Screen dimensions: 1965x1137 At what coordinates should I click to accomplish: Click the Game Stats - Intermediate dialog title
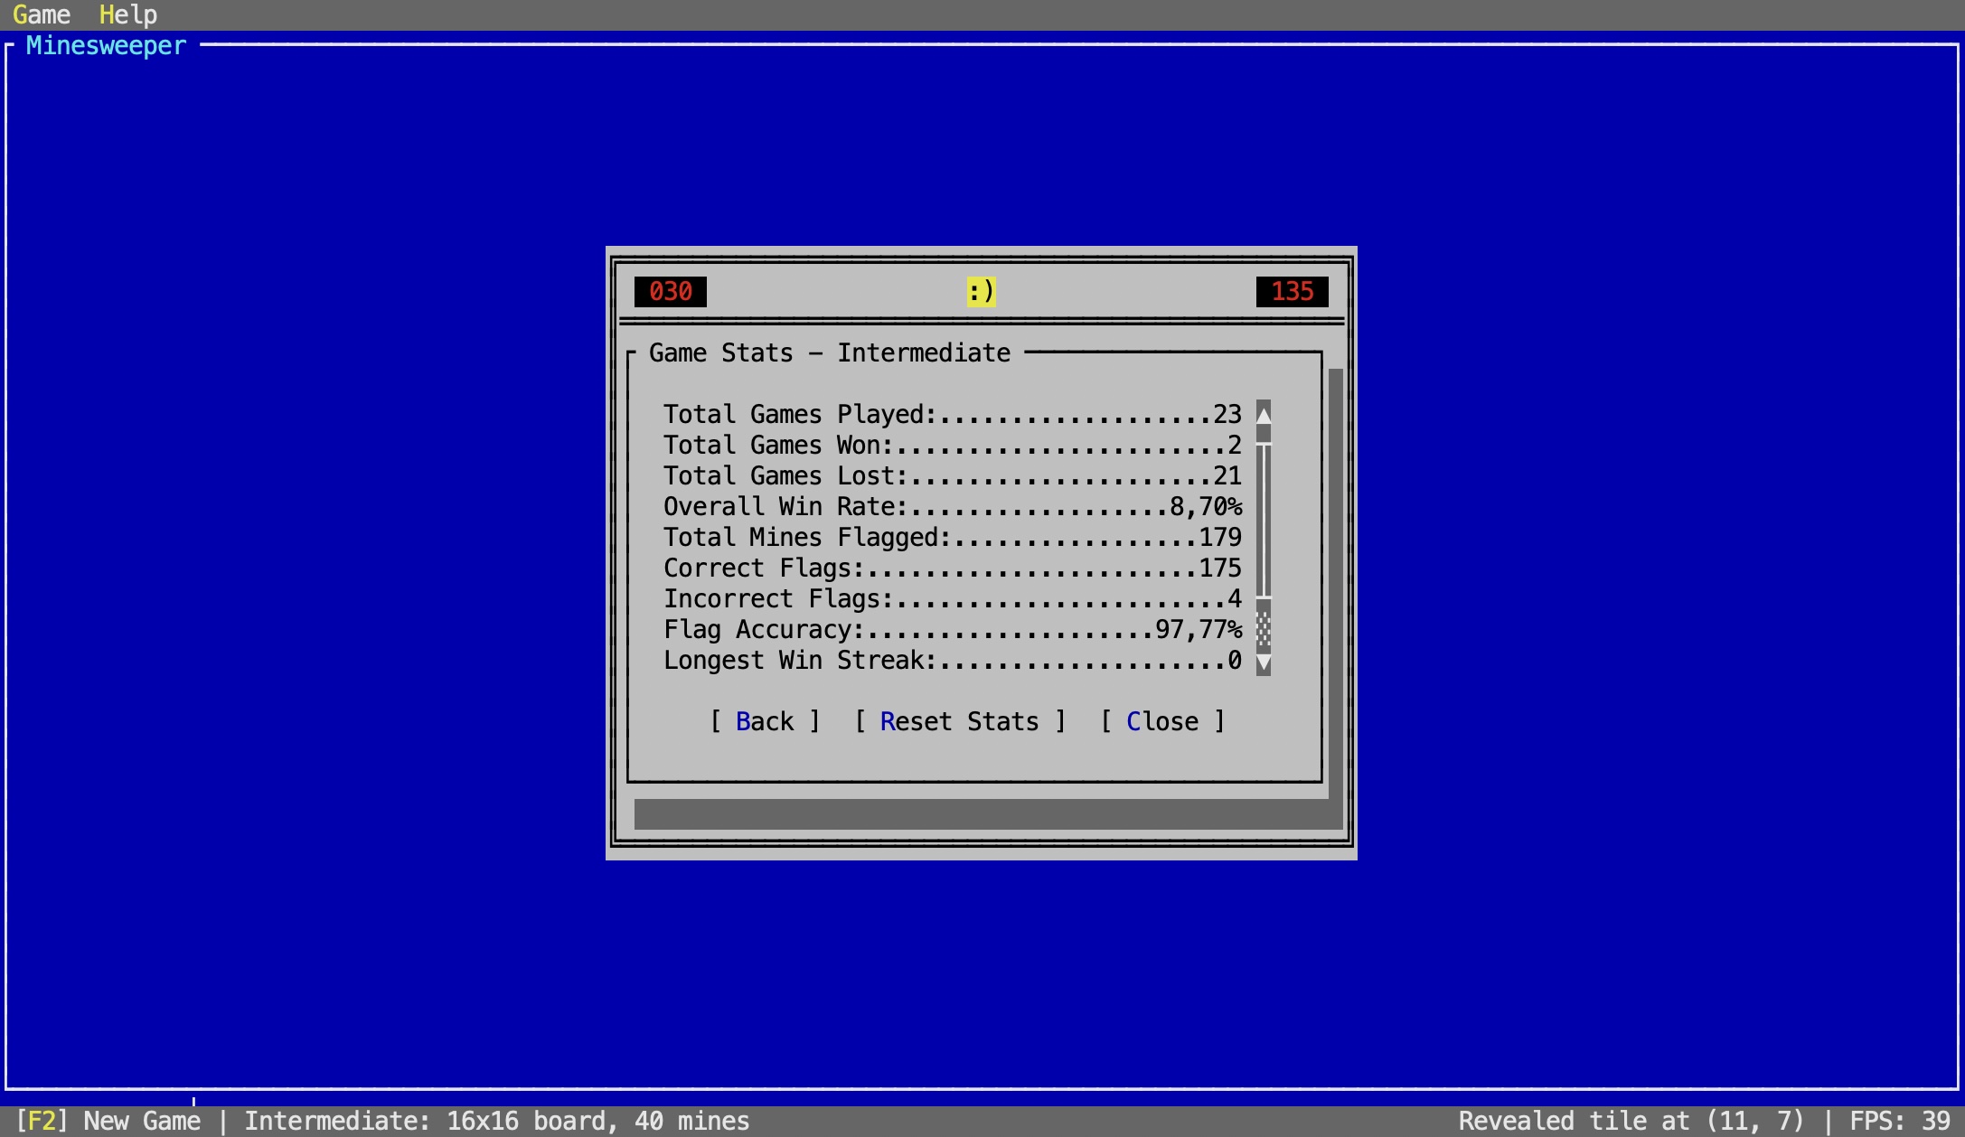[829, 352]
